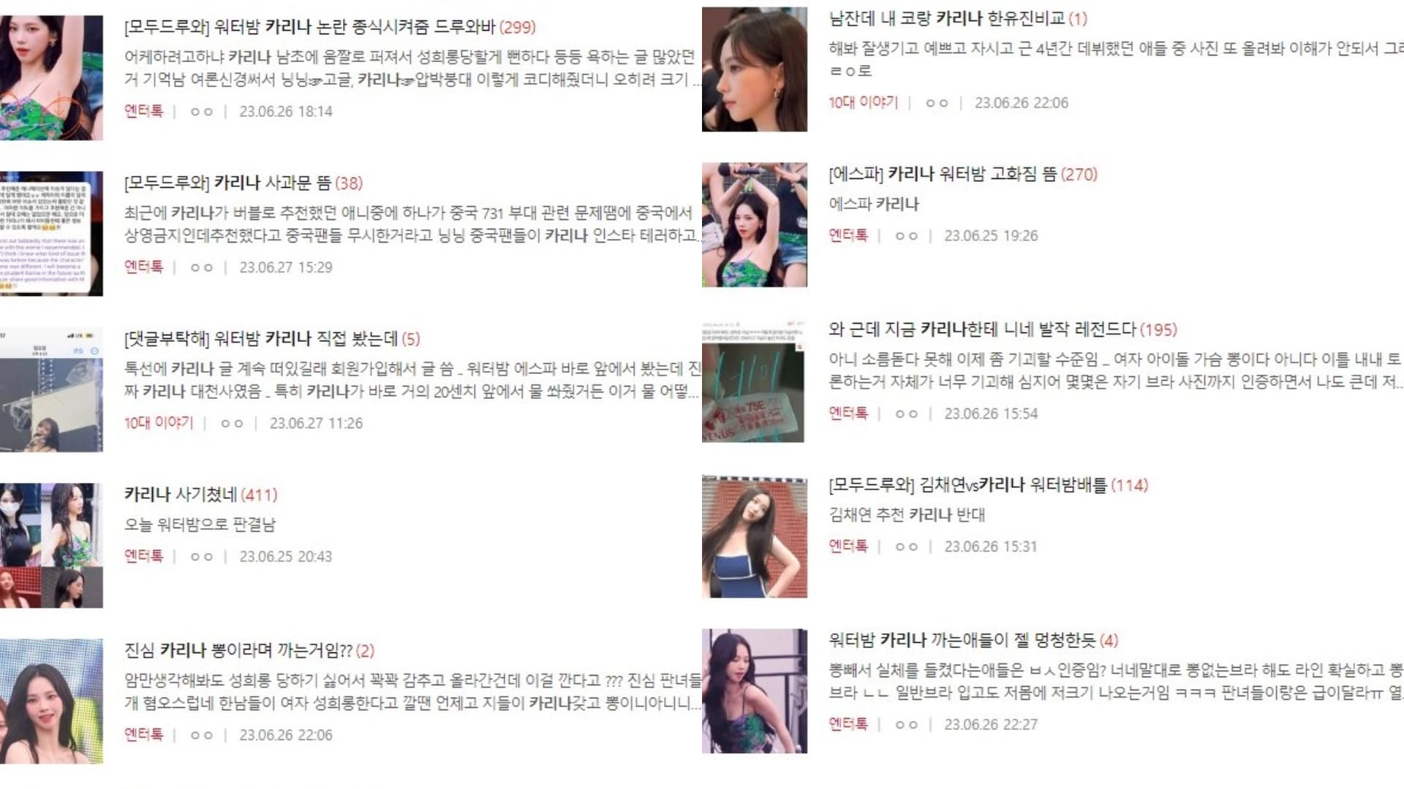This screenshot has height=789, width=1404.
Task: Open the post titled 카리나 사기쳤네 (411)
Action: click(201, 495)
